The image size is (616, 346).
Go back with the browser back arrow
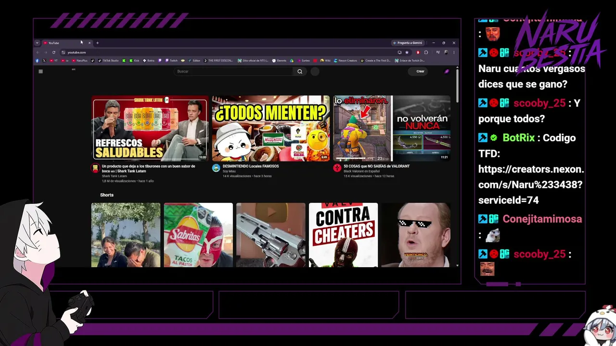pos(38,52)
